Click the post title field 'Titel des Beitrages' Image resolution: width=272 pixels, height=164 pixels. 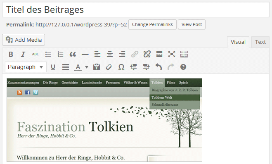tap(136, 10)
